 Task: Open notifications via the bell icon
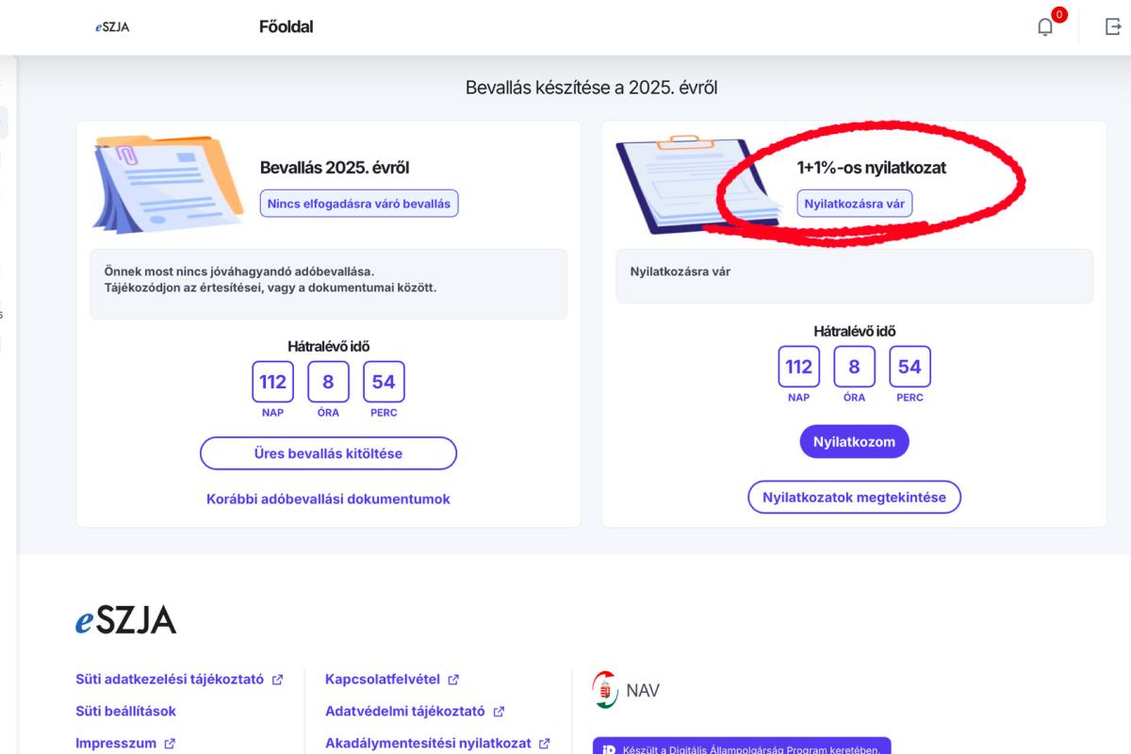click(x=1044, y=26)
